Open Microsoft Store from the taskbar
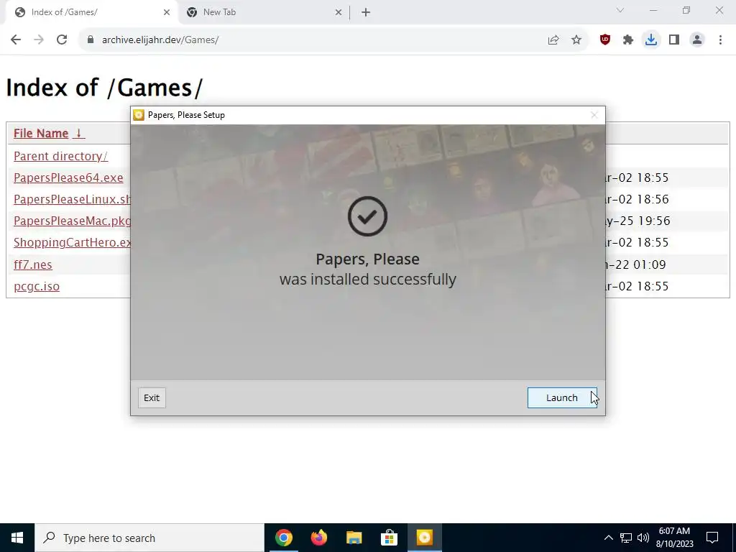 [x=389, y=538]
